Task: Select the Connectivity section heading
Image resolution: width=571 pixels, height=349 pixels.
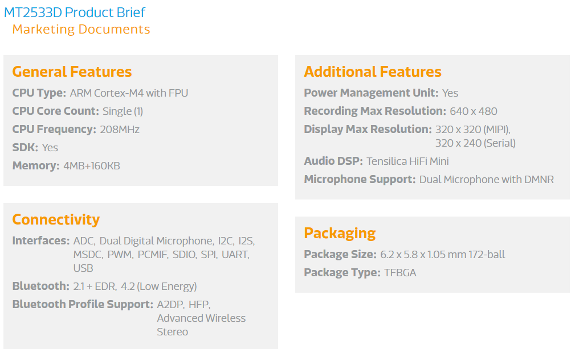Action: tap(56, 220)
